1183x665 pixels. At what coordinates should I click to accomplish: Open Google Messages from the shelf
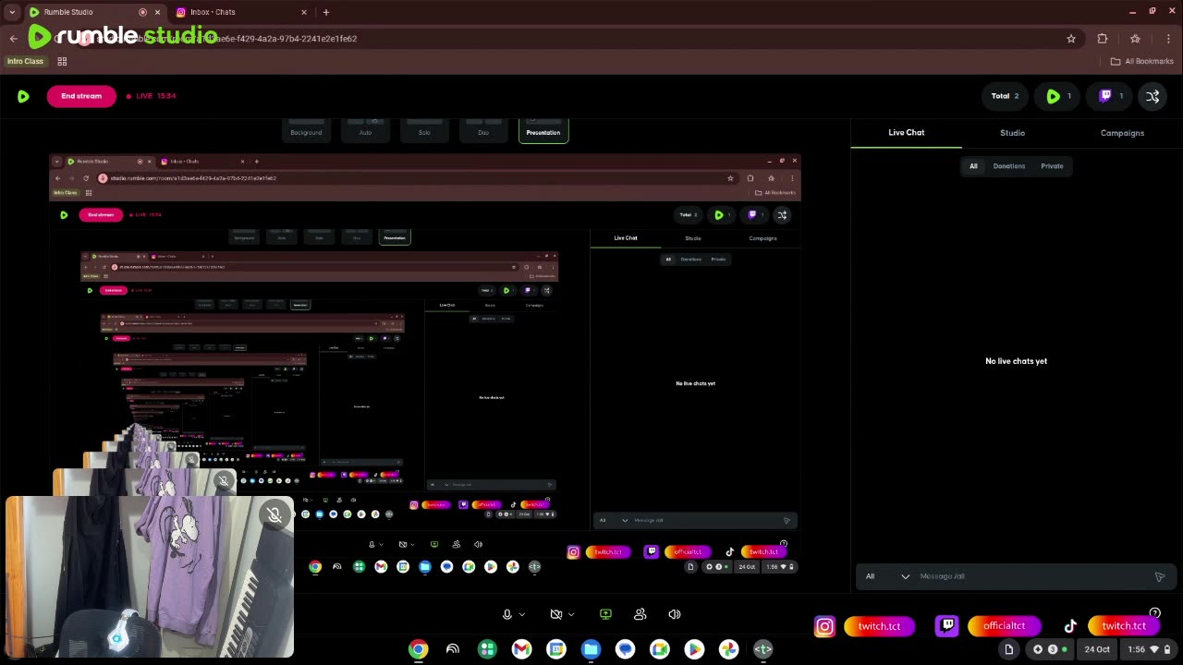626,649
